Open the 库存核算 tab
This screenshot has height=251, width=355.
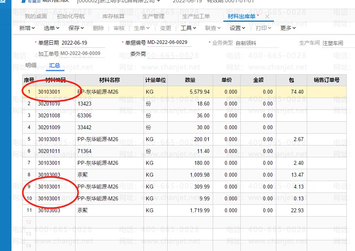click(113, 17)
